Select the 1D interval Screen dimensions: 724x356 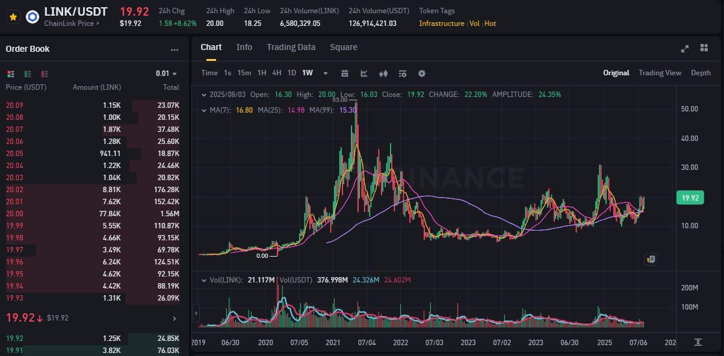tap(292, 73)
